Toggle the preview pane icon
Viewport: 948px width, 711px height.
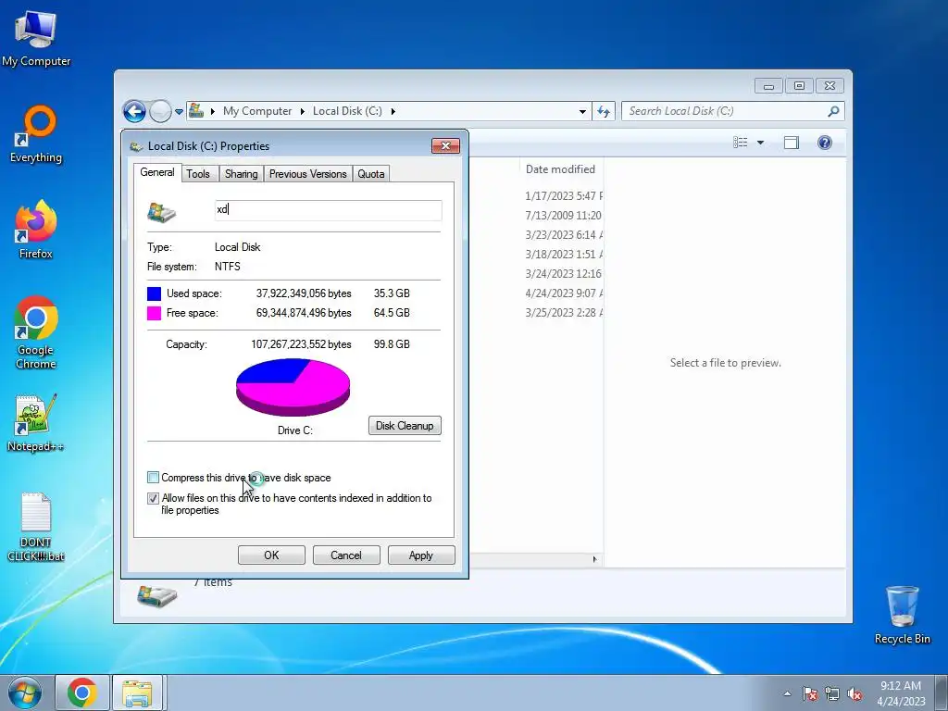pos(792,143)
